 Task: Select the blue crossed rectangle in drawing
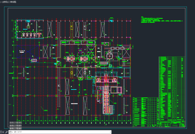tap(28, 52)
